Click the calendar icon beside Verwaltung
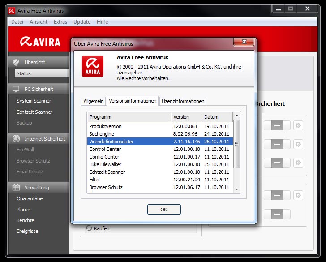Screen dimensions: 326x262 16,187
